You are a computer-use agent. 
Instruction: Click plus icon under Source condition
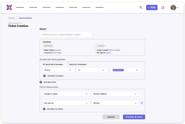pos(44,76)
